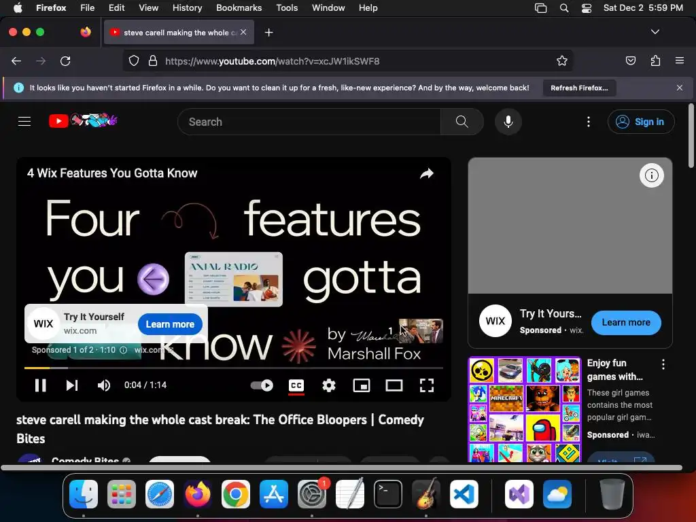Click Learn more in the video ad overlay
The image size is (696, 522).
pyautogui.click(x=170, y=324)
